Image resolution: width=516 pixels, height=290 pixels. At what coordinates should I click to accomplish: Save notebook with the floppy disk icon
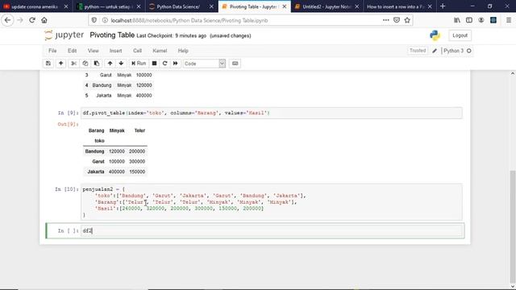tap(48, 64)
